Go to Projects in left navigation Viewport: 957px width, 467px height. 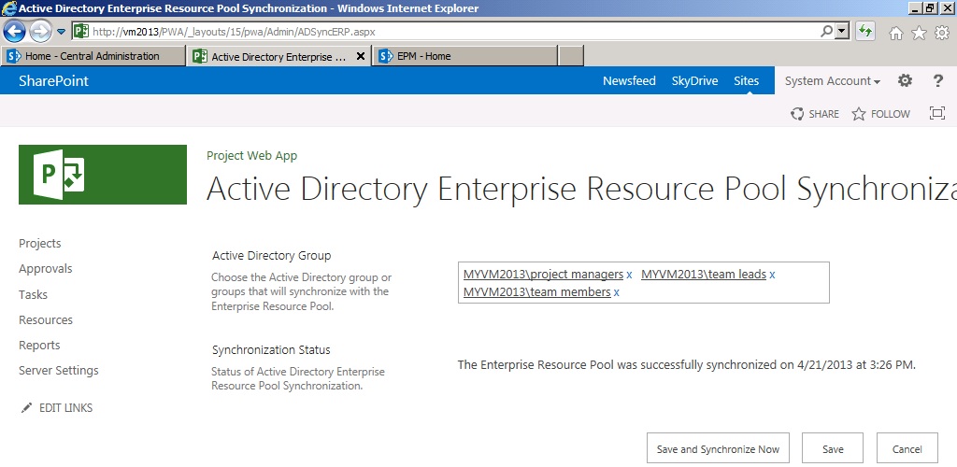[x=39, y=243]
